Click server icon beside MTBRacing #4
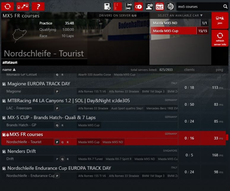Viewport: 230px width, 191px height. click(x=4, y=101)
